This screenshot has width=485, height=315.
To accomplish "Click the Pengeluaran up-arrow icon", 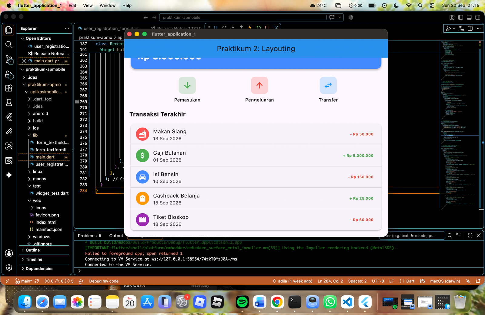I will (x=259, y=85).
